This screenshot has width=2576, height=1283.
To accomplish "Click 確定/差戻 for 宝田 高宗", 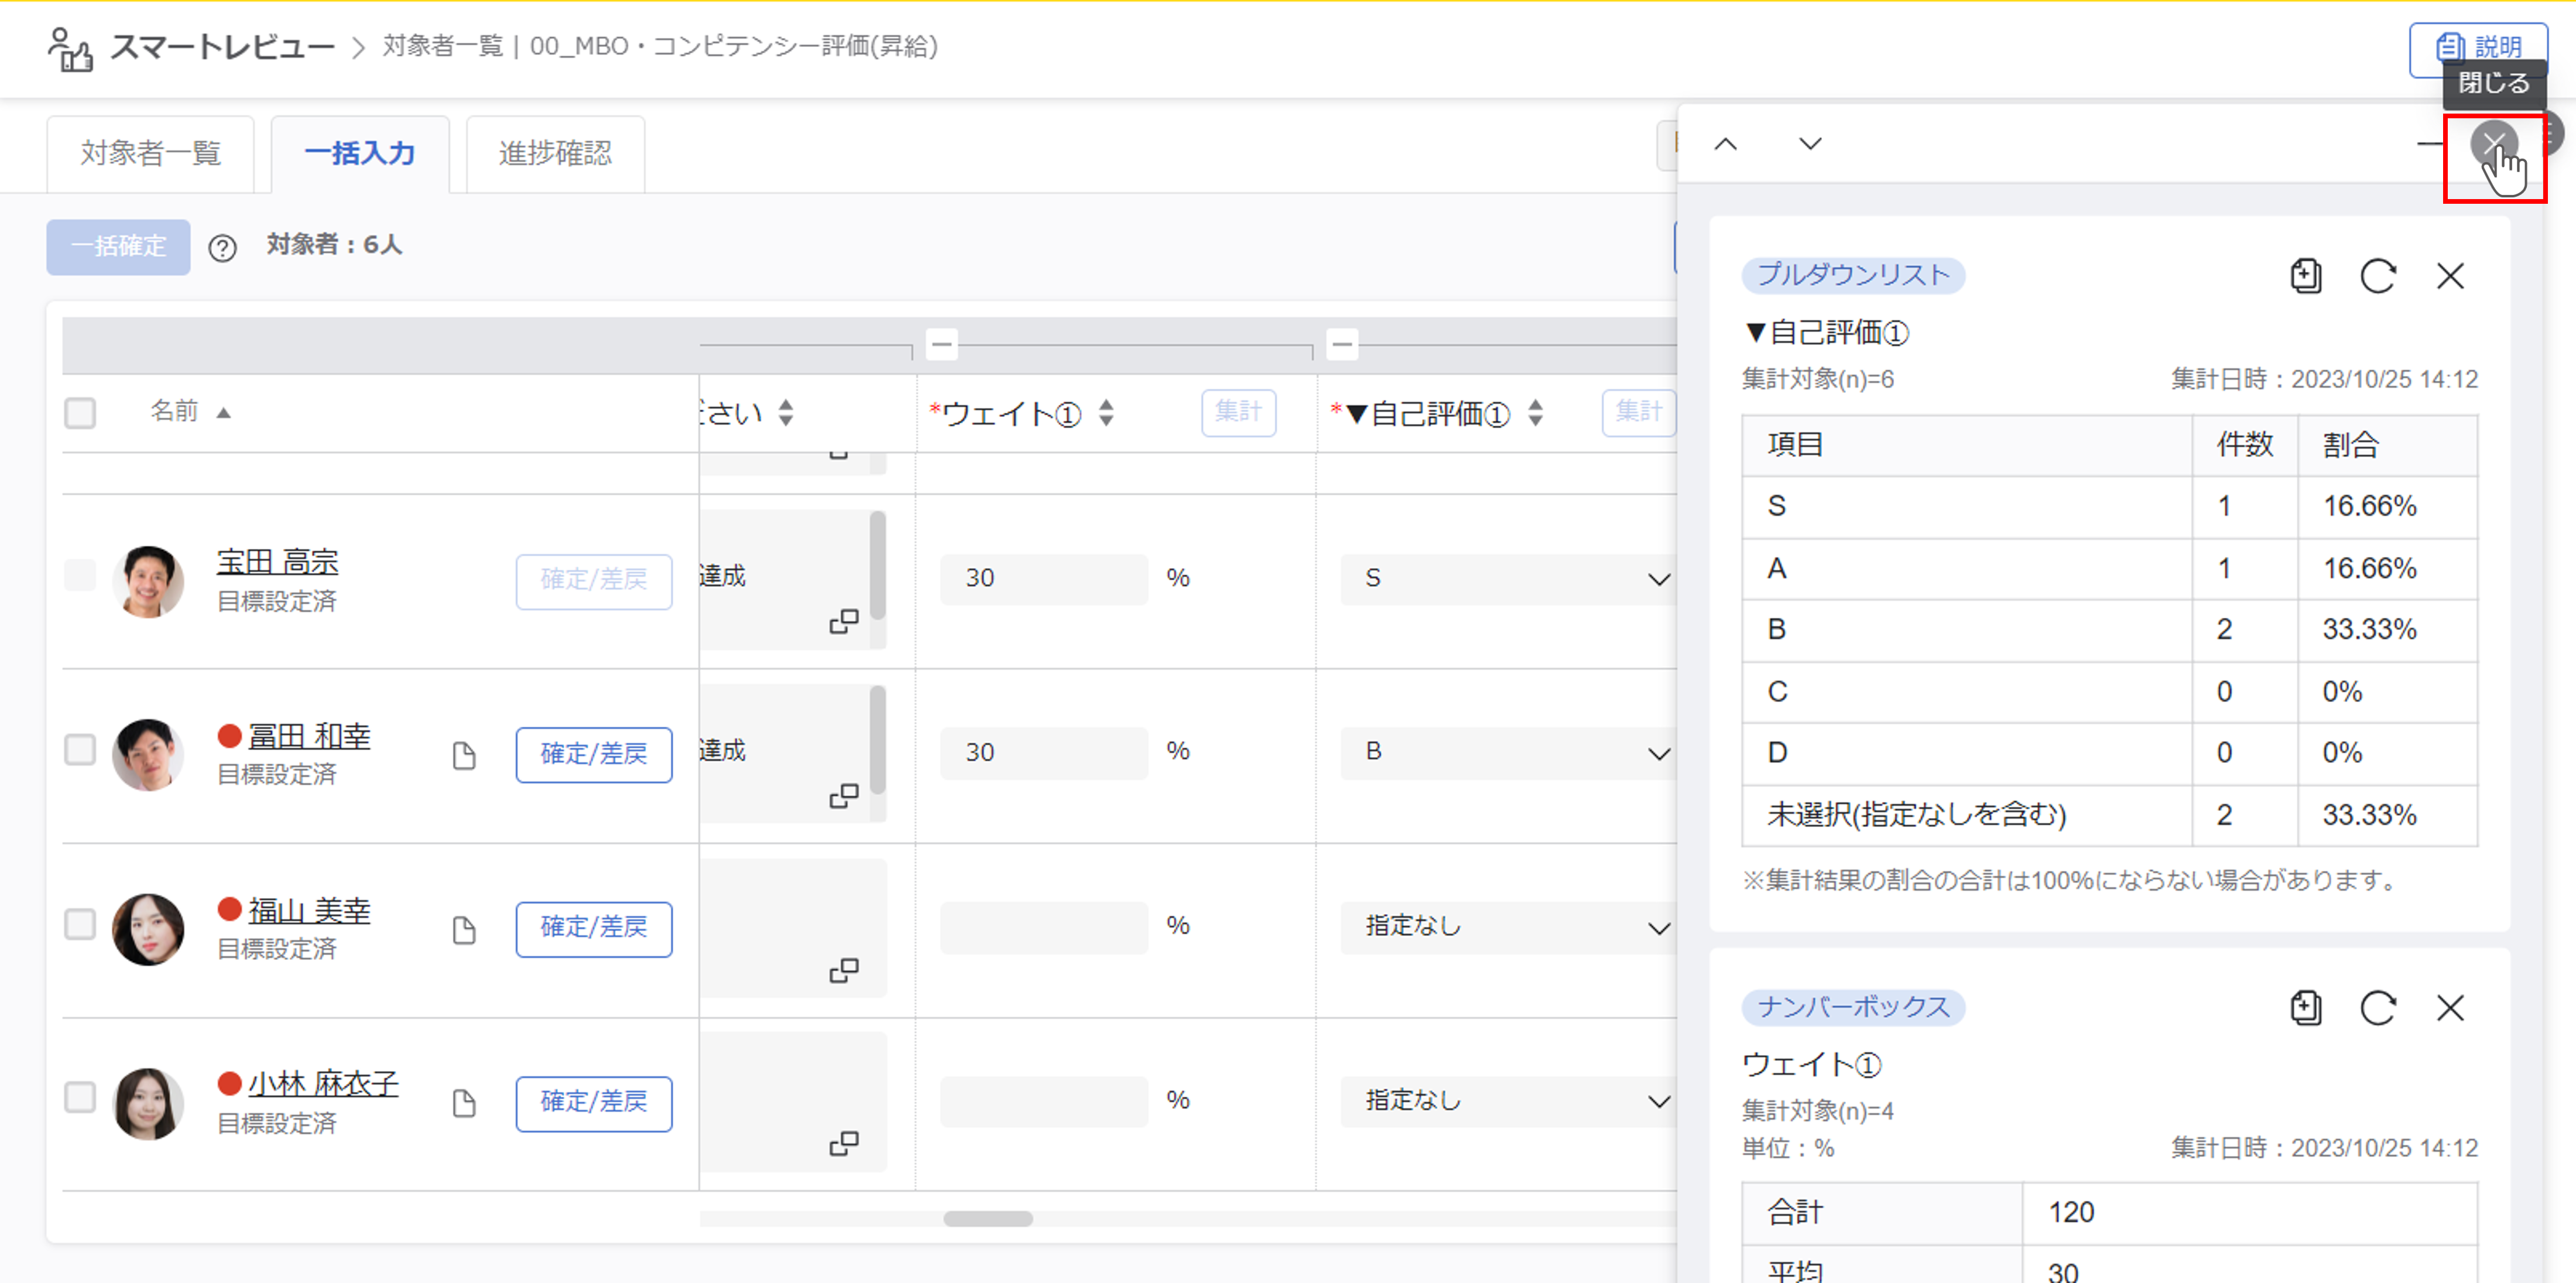I will coord(594,581).
